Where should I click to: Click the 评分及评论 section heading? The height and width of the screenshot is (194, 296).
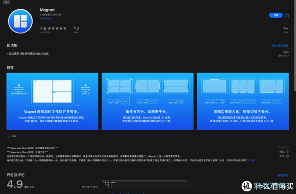click(16, 175)
